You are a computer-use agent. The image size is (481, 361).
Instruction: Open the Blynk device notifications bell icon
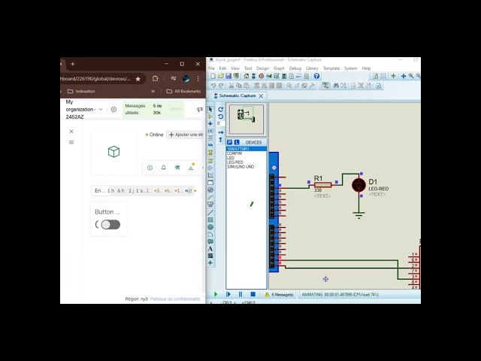(x=164, y=168)
